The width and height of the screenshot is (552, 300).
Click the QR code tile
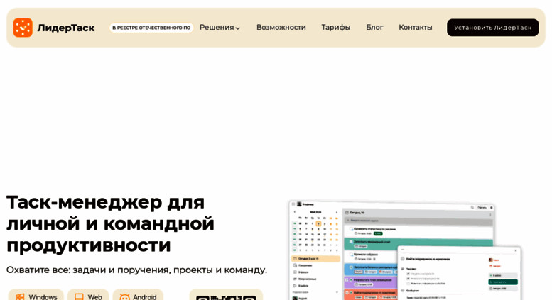point(226,295)
